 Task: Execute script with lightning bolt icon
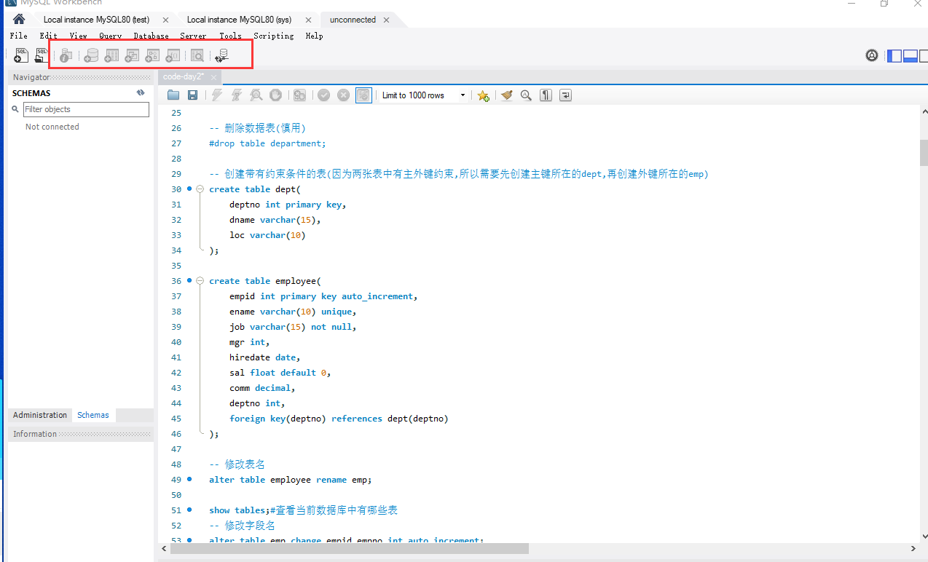point(217,95)
